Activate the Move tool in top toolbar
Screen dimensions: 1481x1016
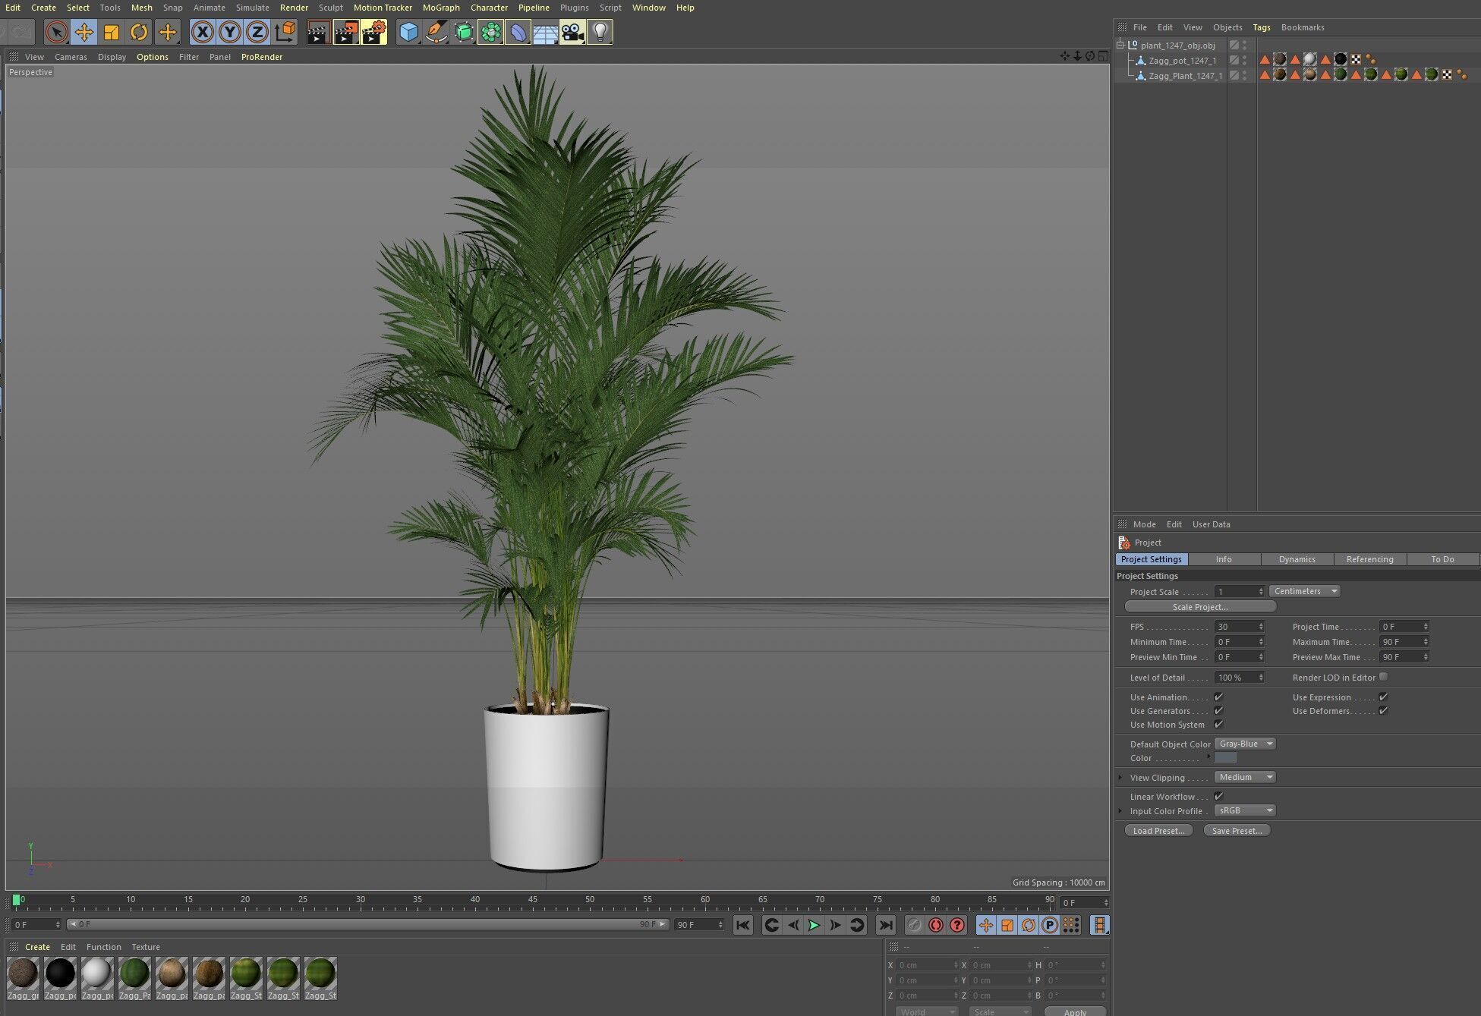(x=84, y=32)
